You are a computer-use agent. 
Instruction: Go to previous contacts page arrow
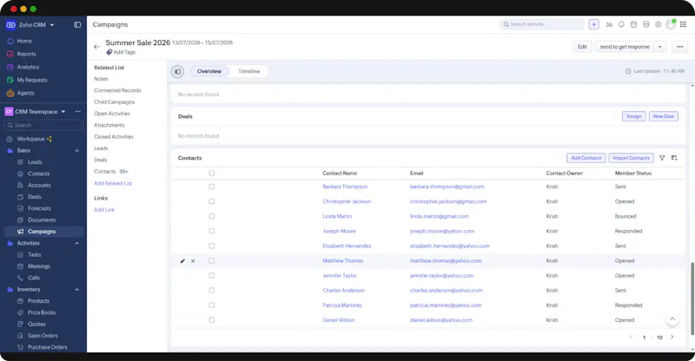pos(632,337)
